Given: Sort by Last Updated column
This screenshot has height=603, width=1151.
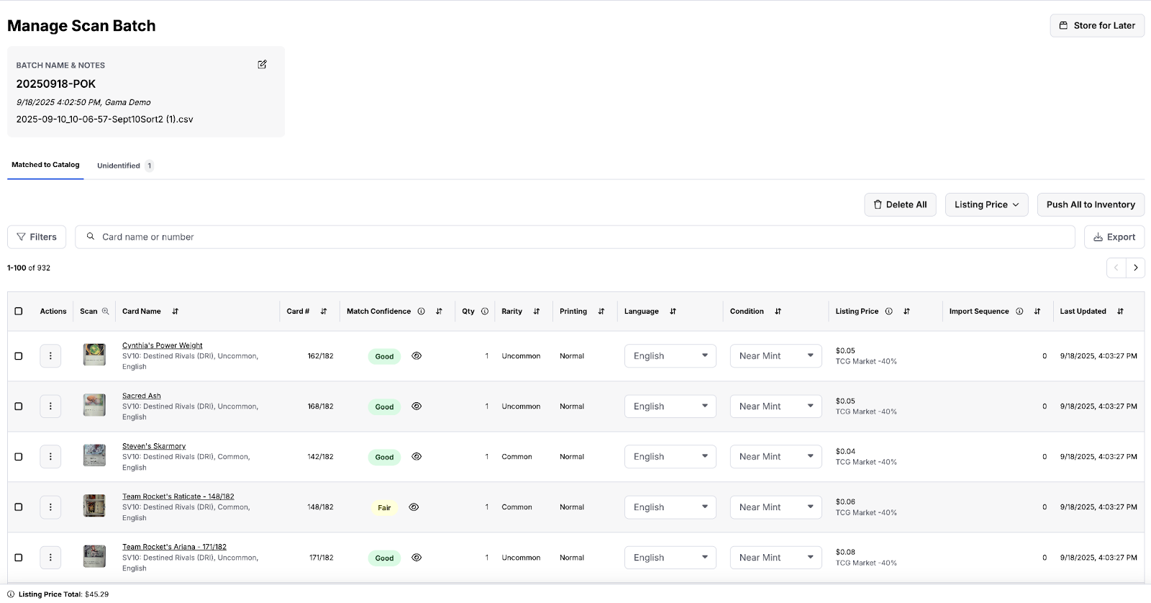Looking at the screenshot, I should (1120, 312).
